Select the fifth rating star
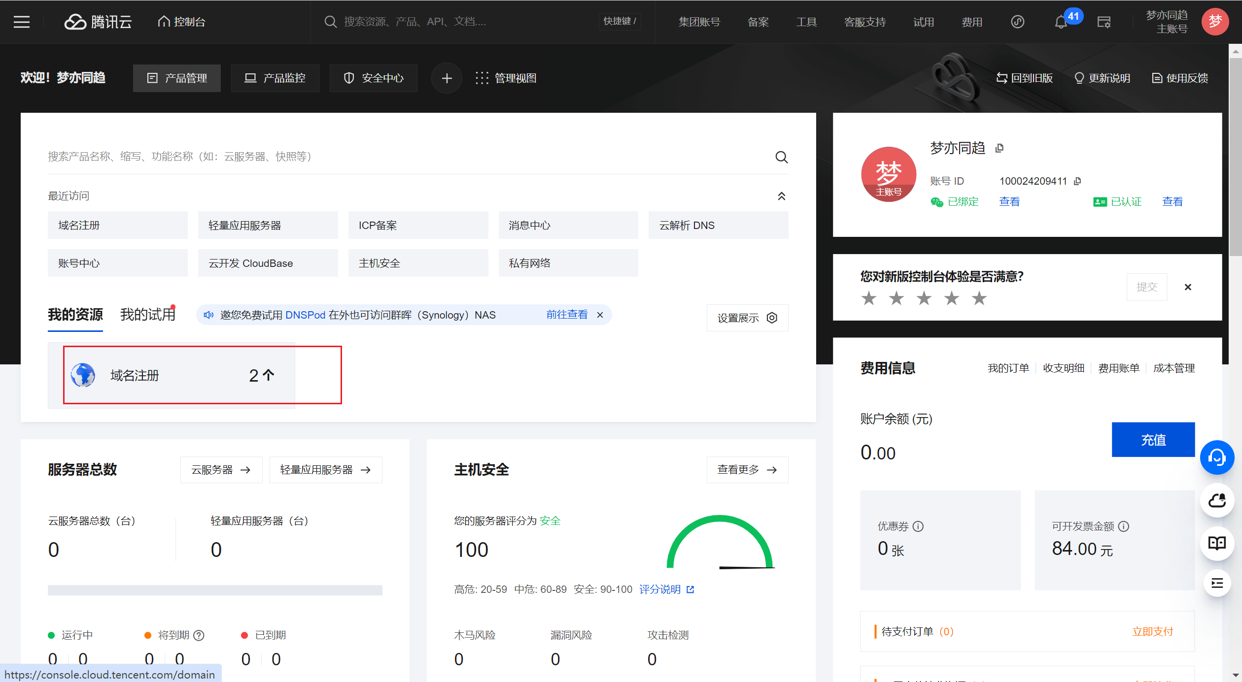This screenshot has width=1242, height=682. coord(979,298)
